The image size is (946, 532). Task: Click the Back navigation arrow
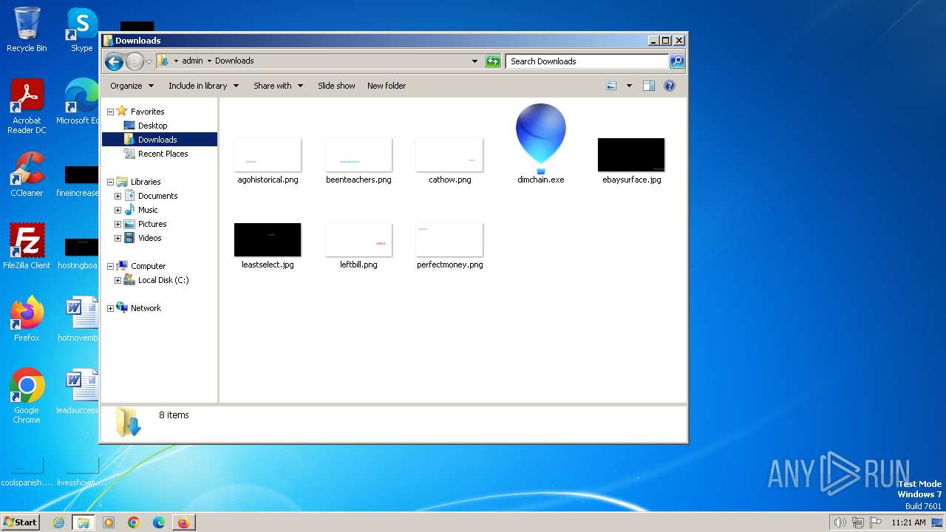point(114,61)
